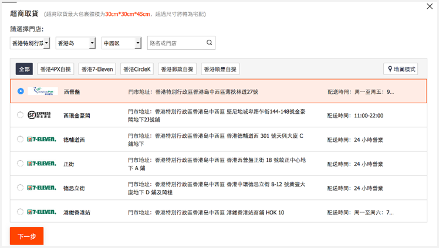Screen dimensions: 439x248
Task: Click the map pin icon in 地圖模式
Action: click(x=390, y=69)
